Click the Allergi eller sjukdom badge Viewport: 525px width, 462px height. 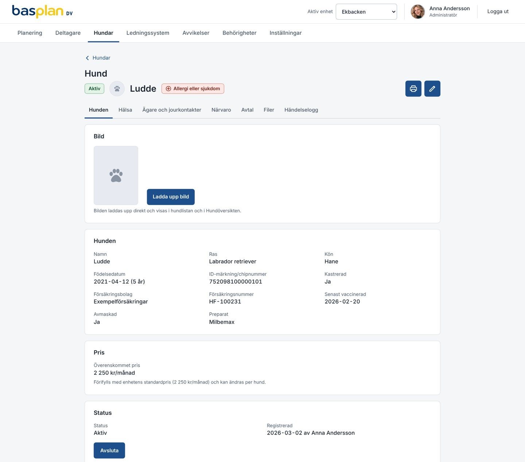[x=193, y=89]
